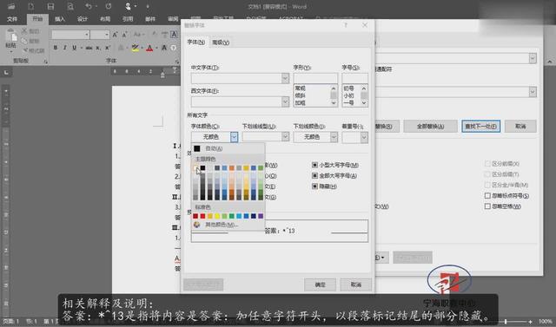Toggle Bold (B) in the ribbon

(56, 48)
